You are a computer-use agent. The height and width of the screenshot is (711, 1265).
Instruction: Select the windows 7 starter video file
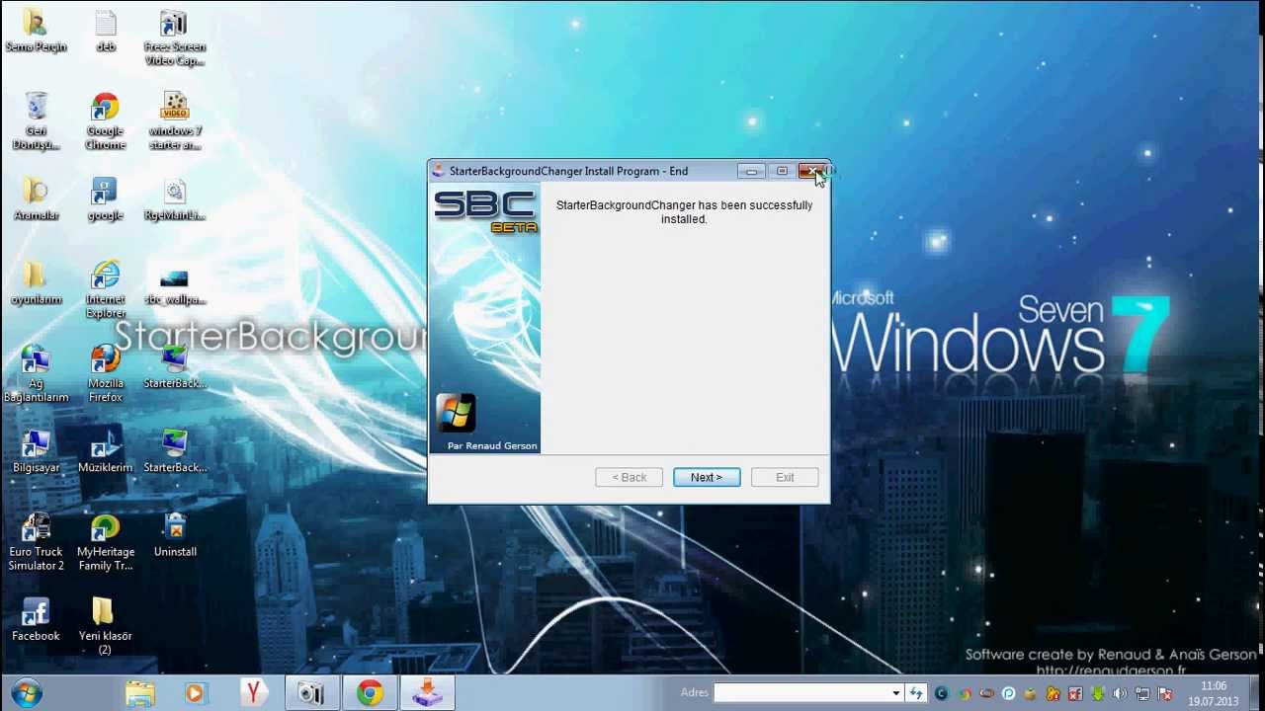pyautogui.click(x=175, y=122)
